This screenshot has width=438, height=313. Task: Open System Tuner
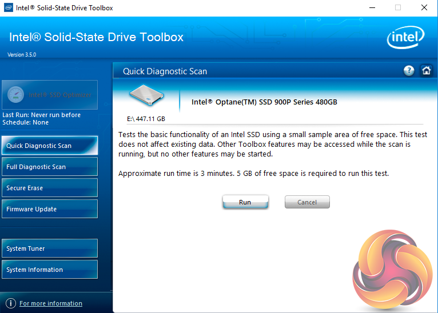(50, 248)
